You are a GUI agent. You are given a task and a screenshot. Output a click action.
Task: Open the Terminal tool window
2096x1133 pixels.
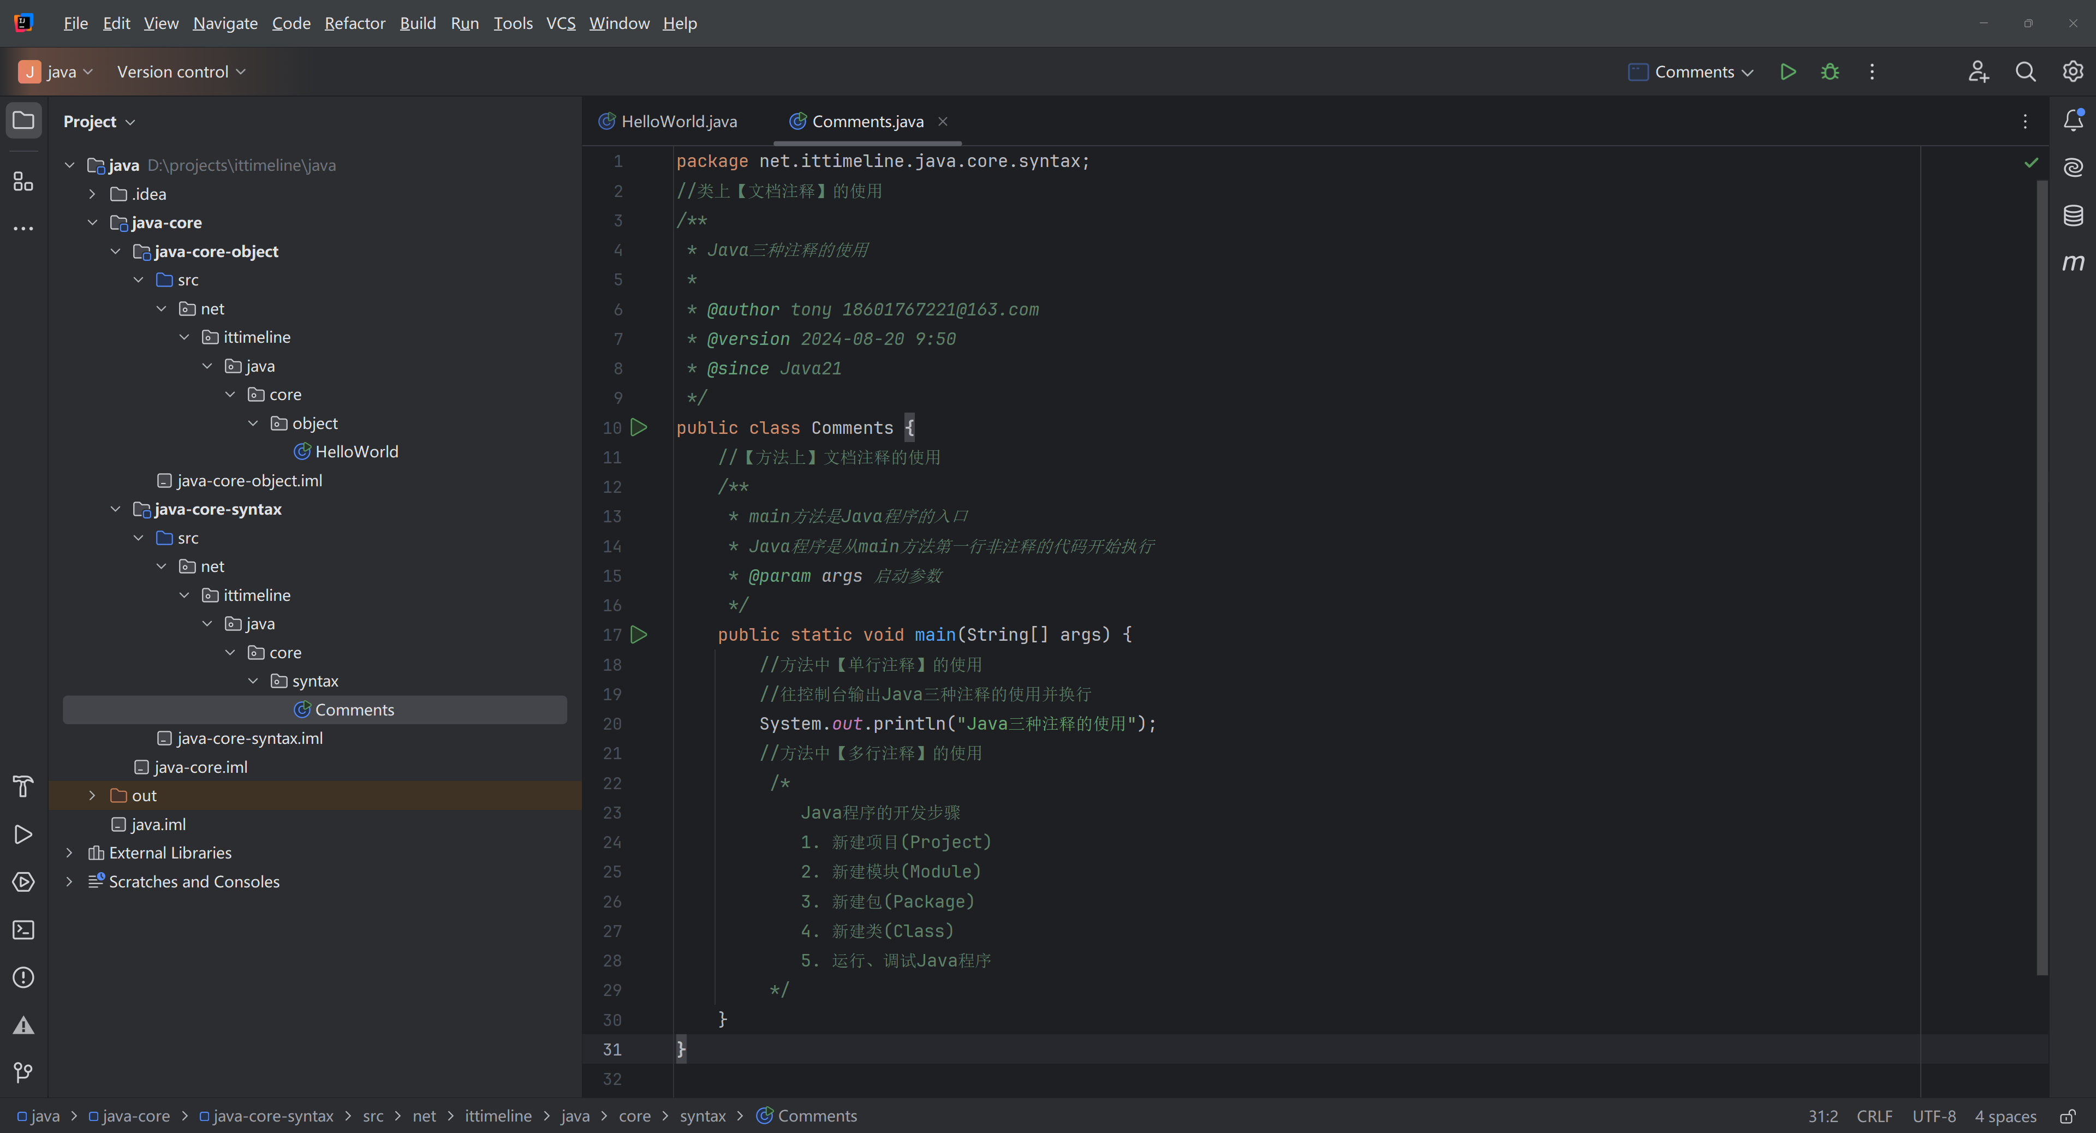23,929
